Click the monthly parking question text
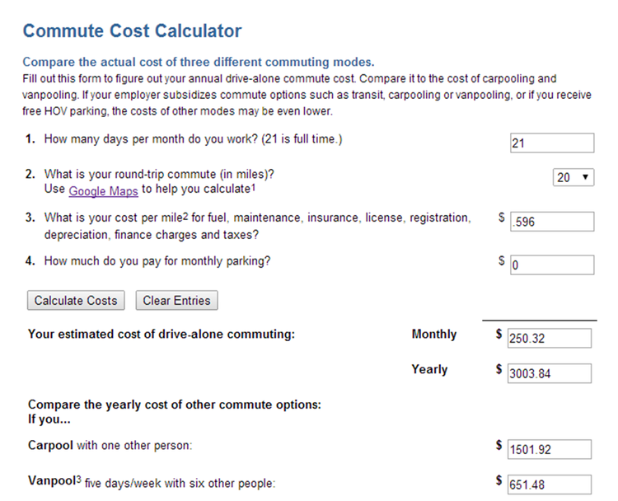The width and height of the screenshot is (618, 501). point(157,262)
